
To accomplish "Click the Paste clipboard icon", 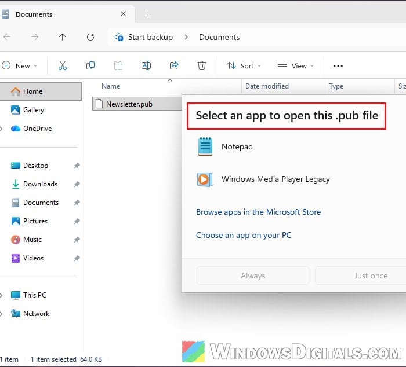I will [x=118, y=65].
